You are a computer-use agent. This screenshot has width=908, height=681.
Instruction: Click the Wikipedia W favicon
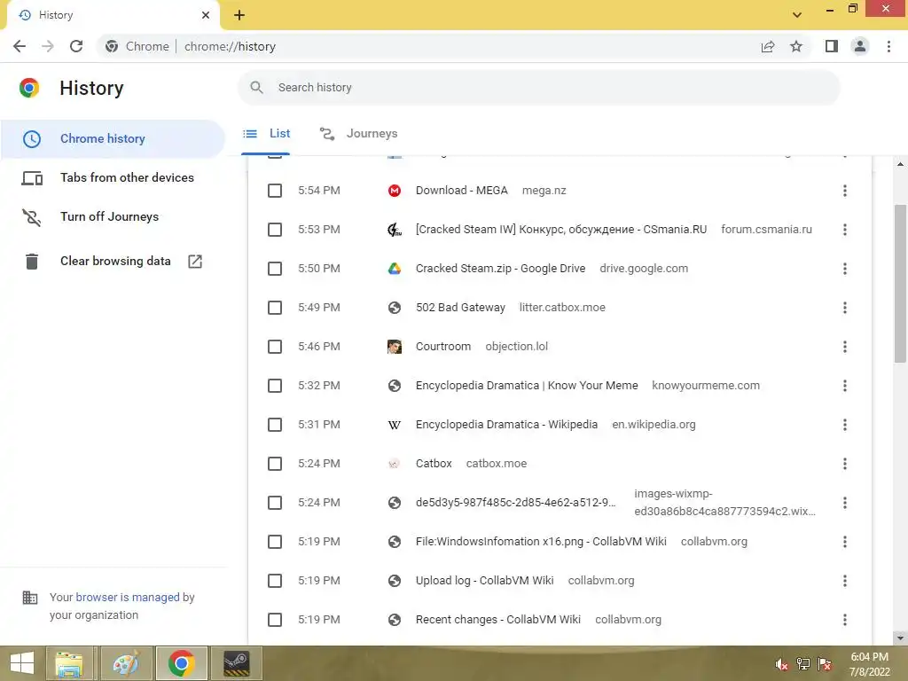point(395,425)
